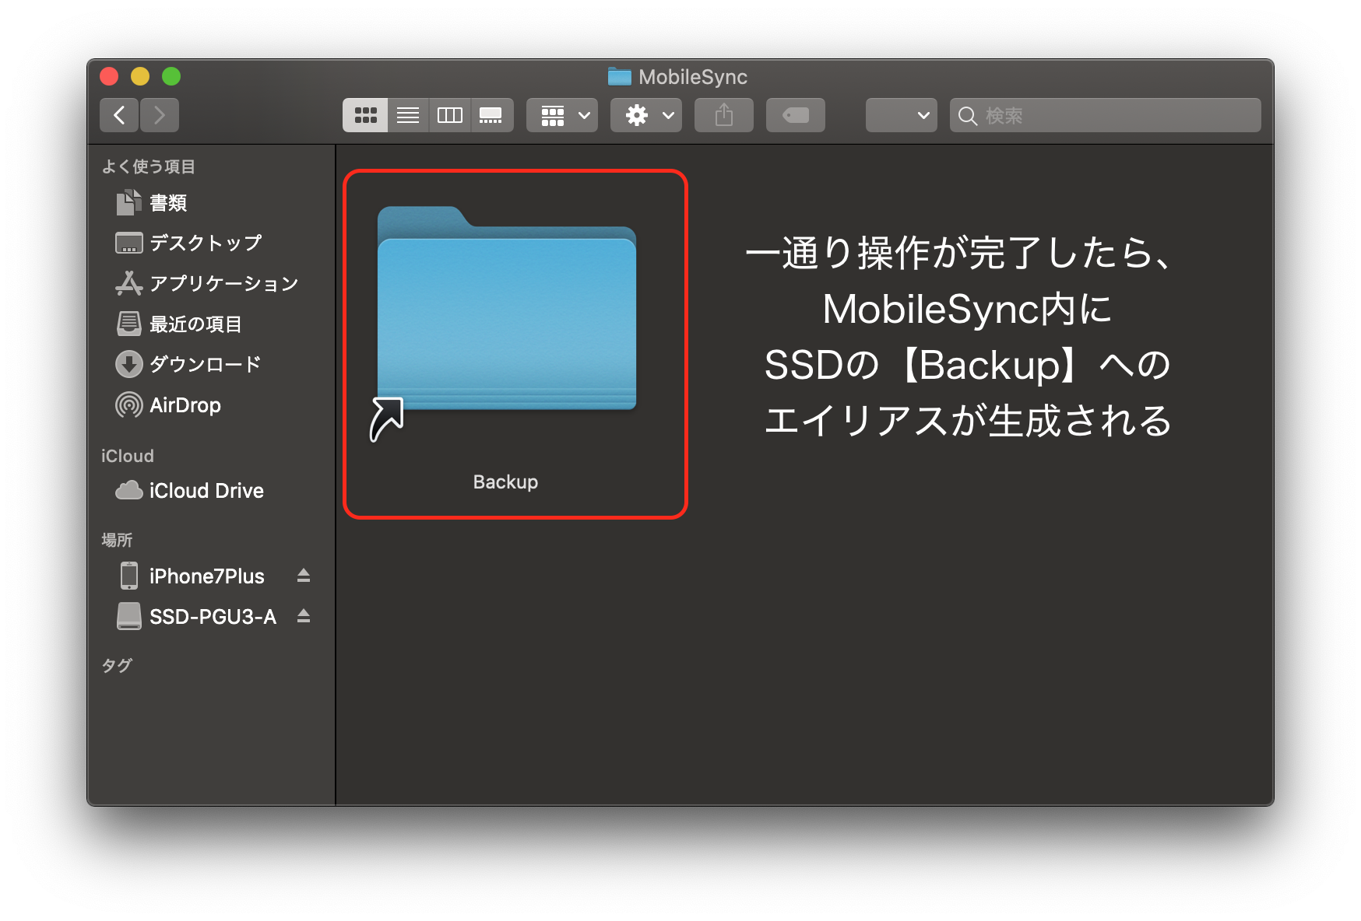Open アプリケーション in the sidebar
This screenshot has width=1361, height=921.
[x=223, y=283]
